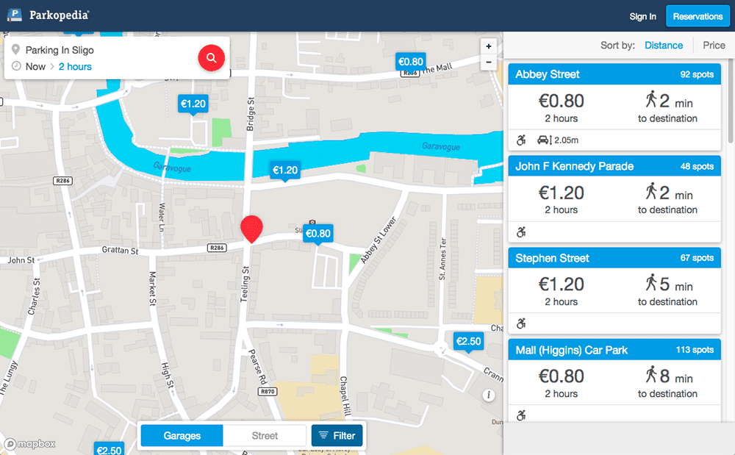Select the John F Kennedy Parade listing
The height and width of the screenshot is (455, 735).
click(614, 165)
